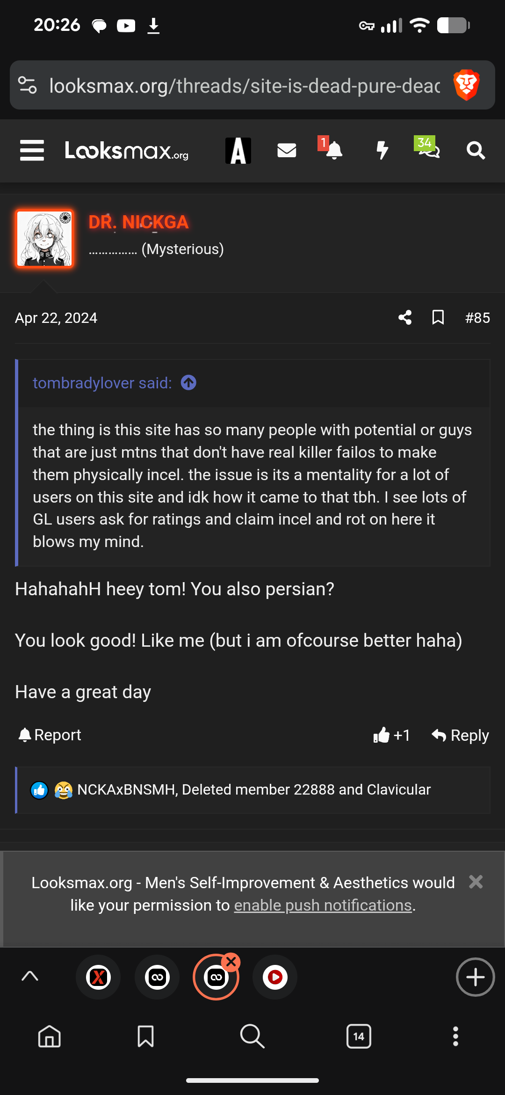
Task: Expand the quoted post via up-arrow
Action: click(188, 383)
